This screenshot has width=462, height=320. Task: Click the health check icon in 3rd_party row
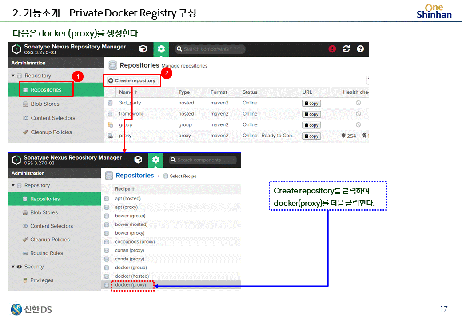(x=358, y=103)
